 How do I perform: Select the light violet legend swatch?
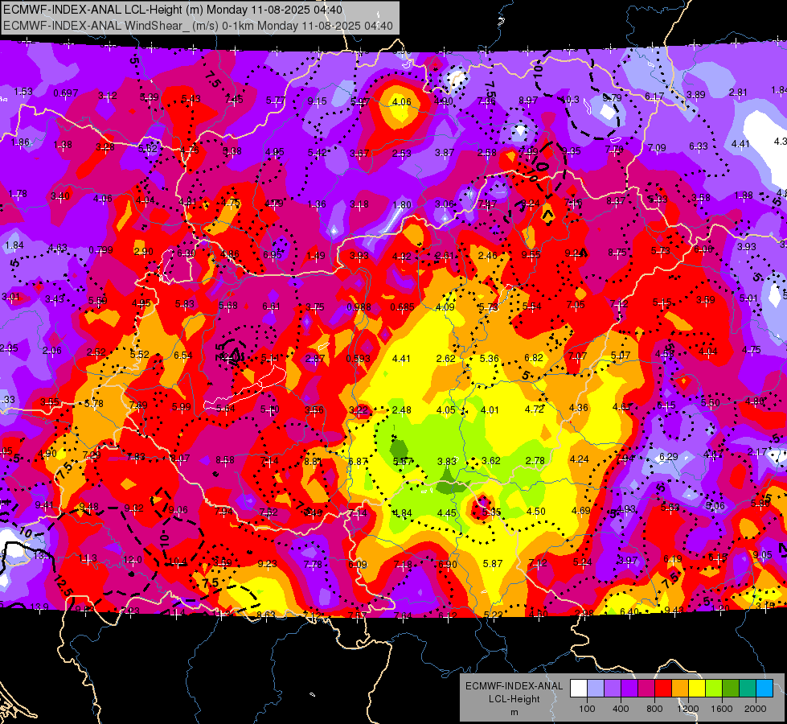(613, 689)
